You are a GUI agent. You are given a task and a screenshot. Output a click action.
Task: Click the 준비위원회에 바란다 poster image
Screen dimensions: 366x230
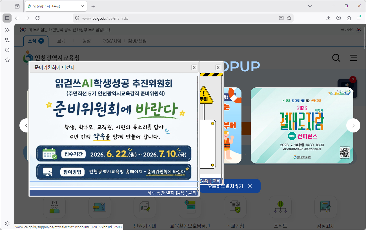pos(114,127)
